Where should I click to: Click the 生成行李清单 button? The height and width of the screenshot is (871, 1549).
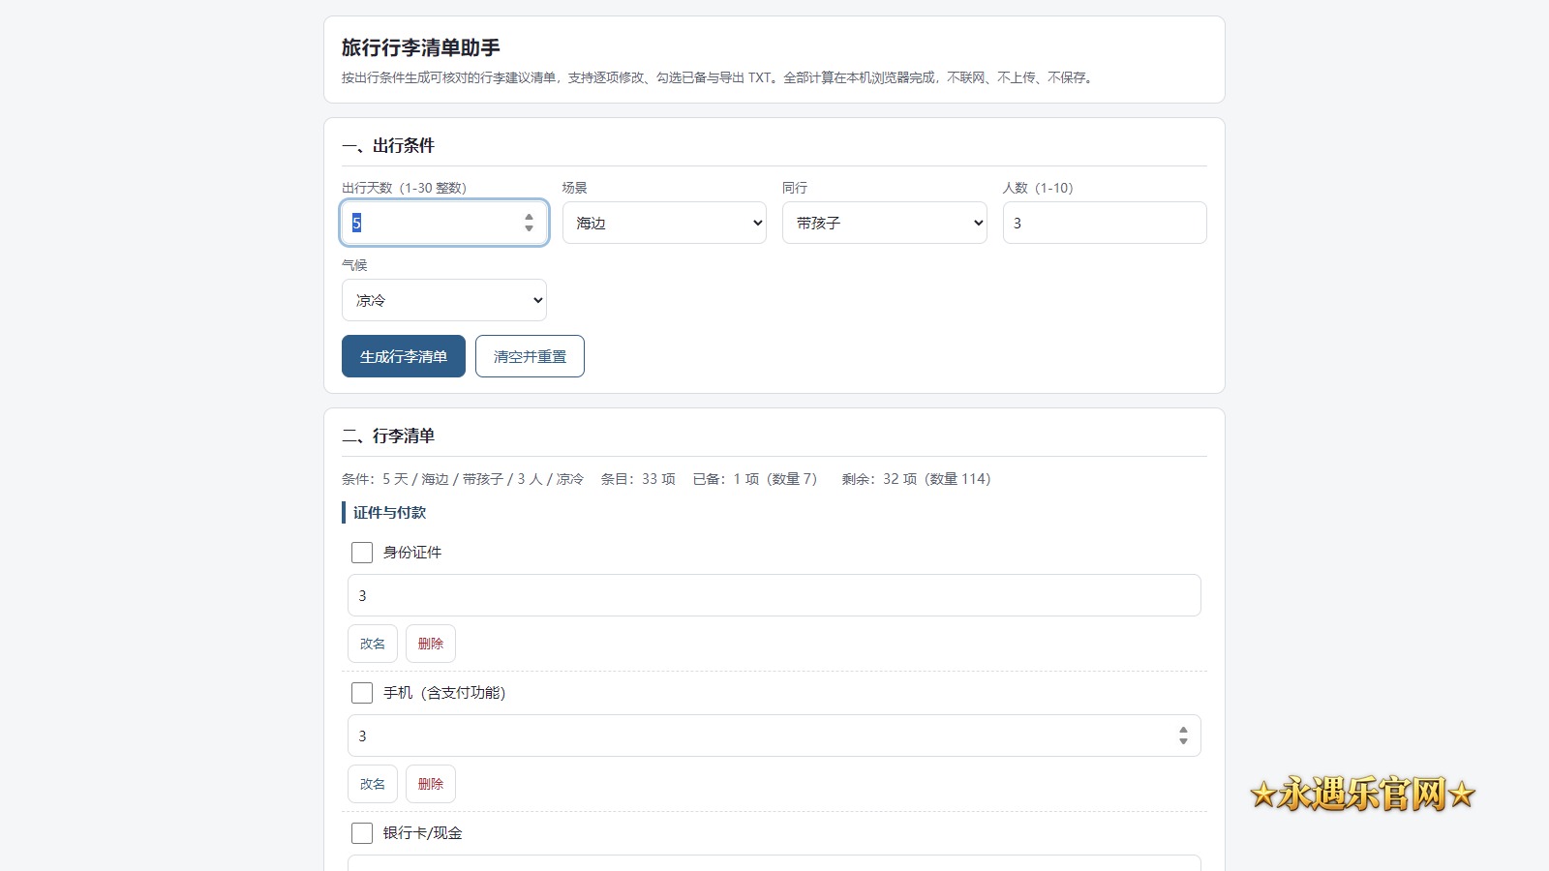tap(404, 356)
